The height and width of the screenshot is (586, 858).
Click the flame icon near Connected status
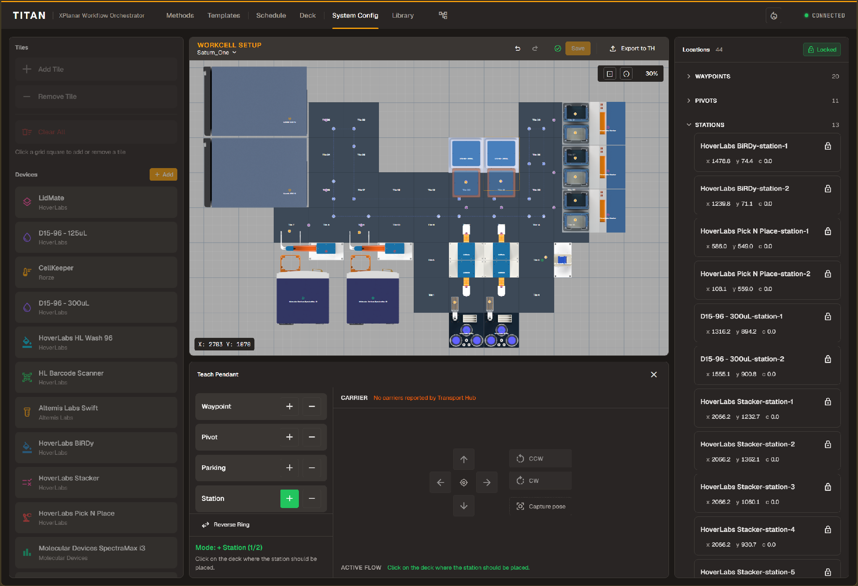point(774,16)
